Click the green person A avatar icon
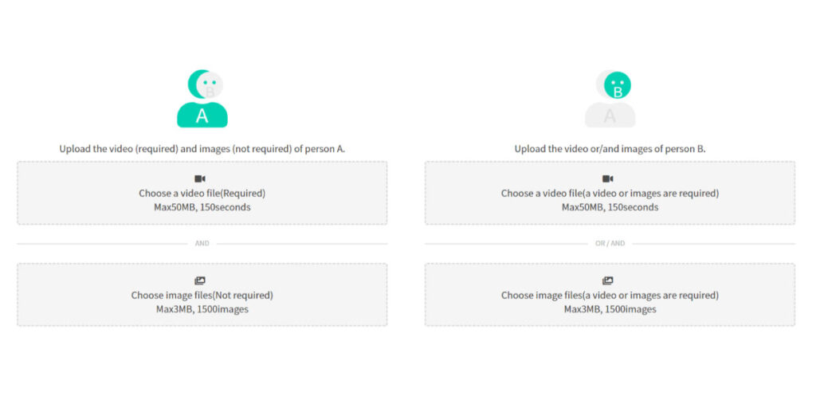This screenshot has height=408, width=816. [x=202, y=113]
